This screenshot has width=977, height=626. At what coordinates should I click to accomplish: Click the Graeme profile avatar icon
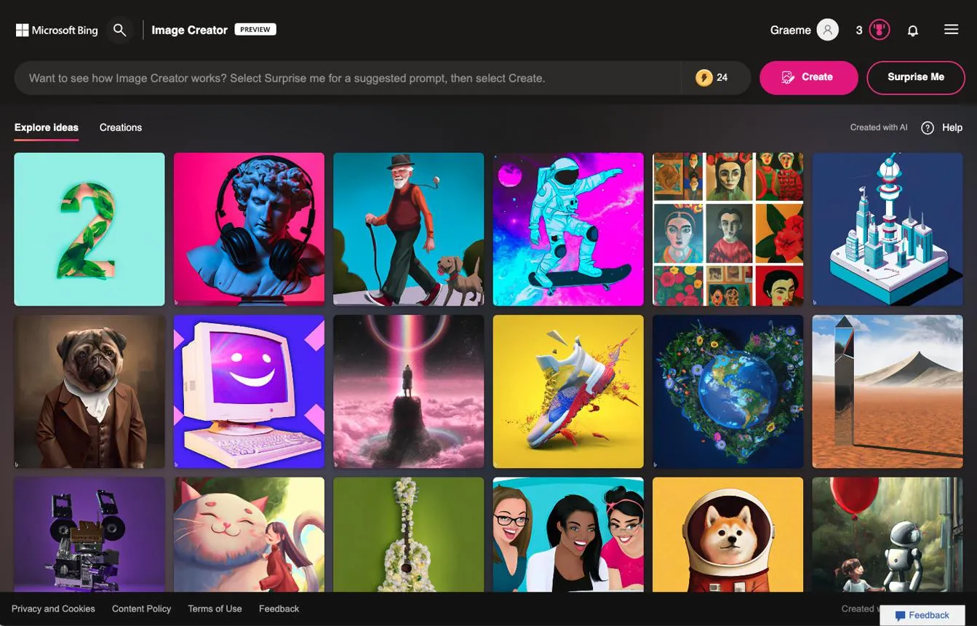(x=827, y=30)
